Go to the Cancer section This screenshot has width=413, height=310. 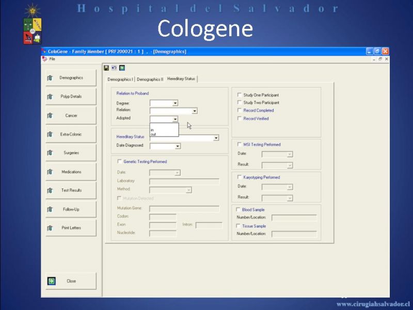click(x=71, y=116)
